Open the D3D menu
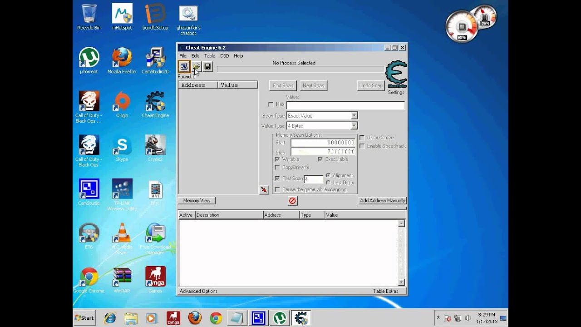Image resolution: width=581 pixels, height=327 pixels. click(224, 56)
